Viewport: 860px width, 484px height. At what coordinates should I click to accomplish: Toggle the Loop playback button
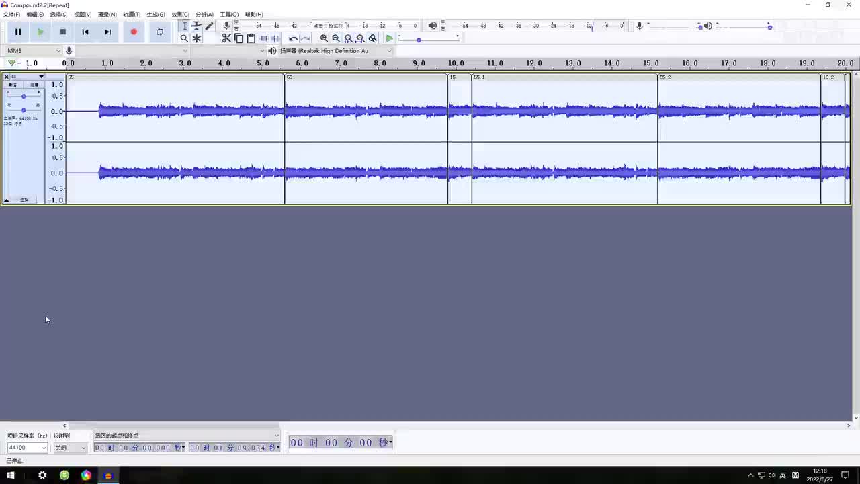(159, 32)
